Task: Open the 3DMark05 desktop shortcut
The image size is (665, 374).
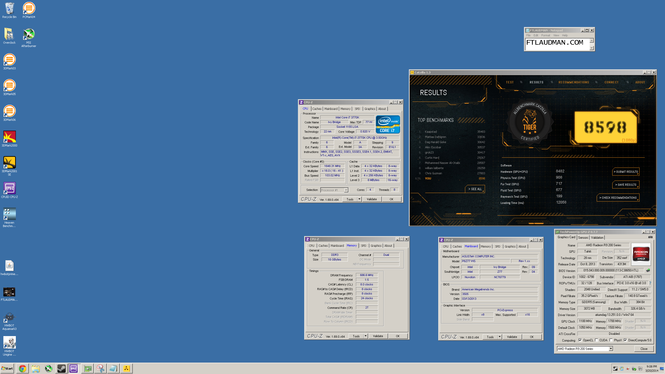Action: [x=9, y=88]
